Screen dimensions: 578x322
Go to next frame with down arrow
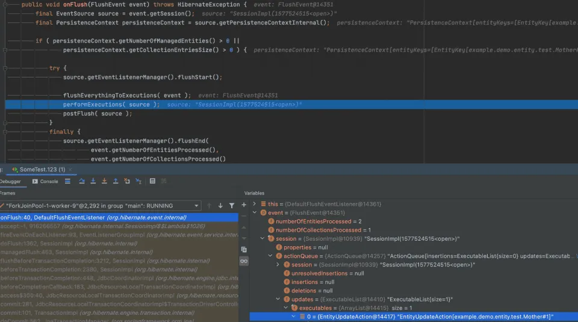[220, 206]
